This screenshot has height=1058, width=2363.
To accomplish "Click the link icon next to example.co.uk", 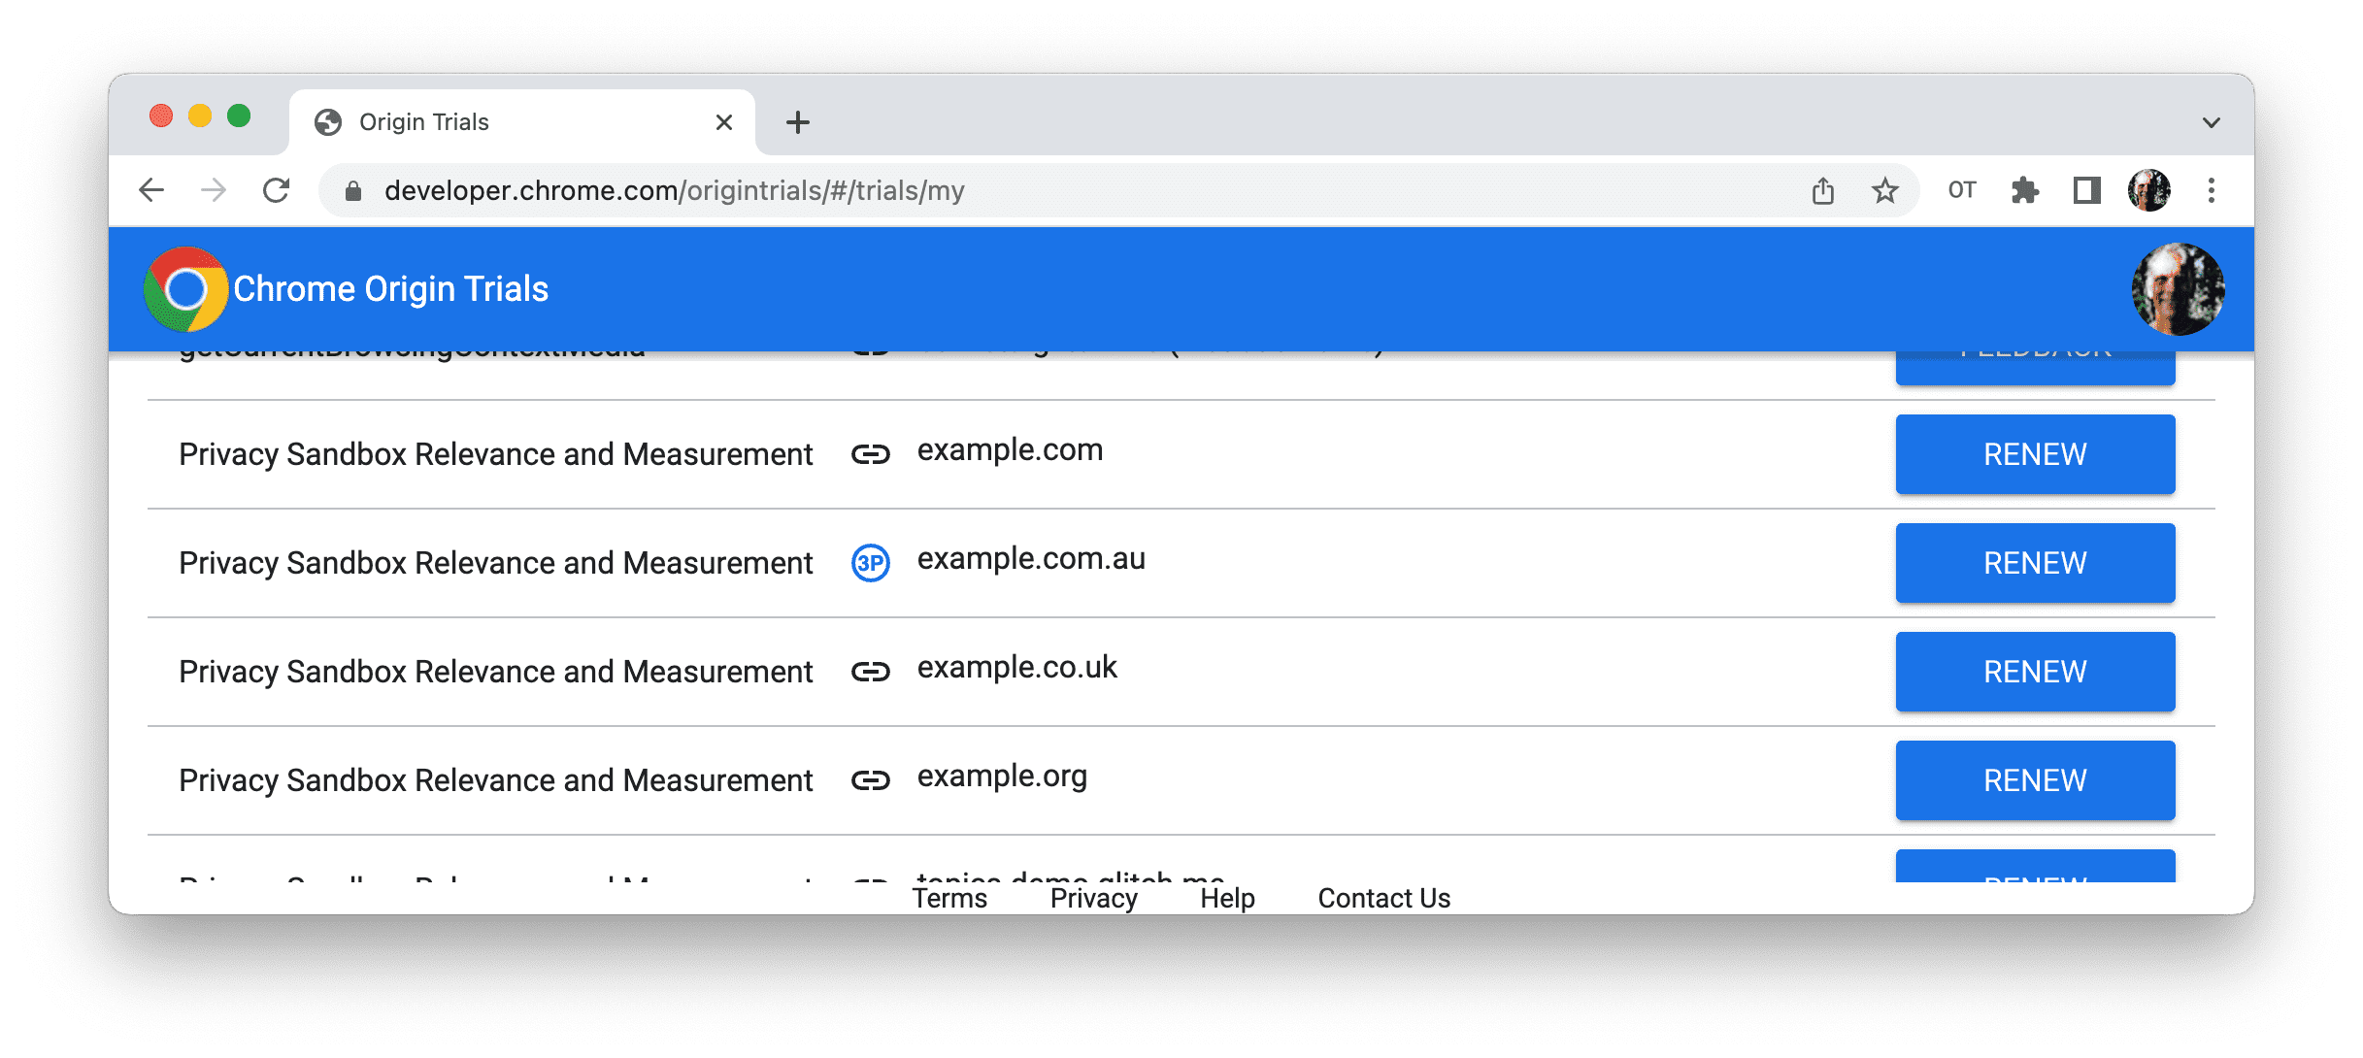I will pyautogui.click(x=870, y=673).
